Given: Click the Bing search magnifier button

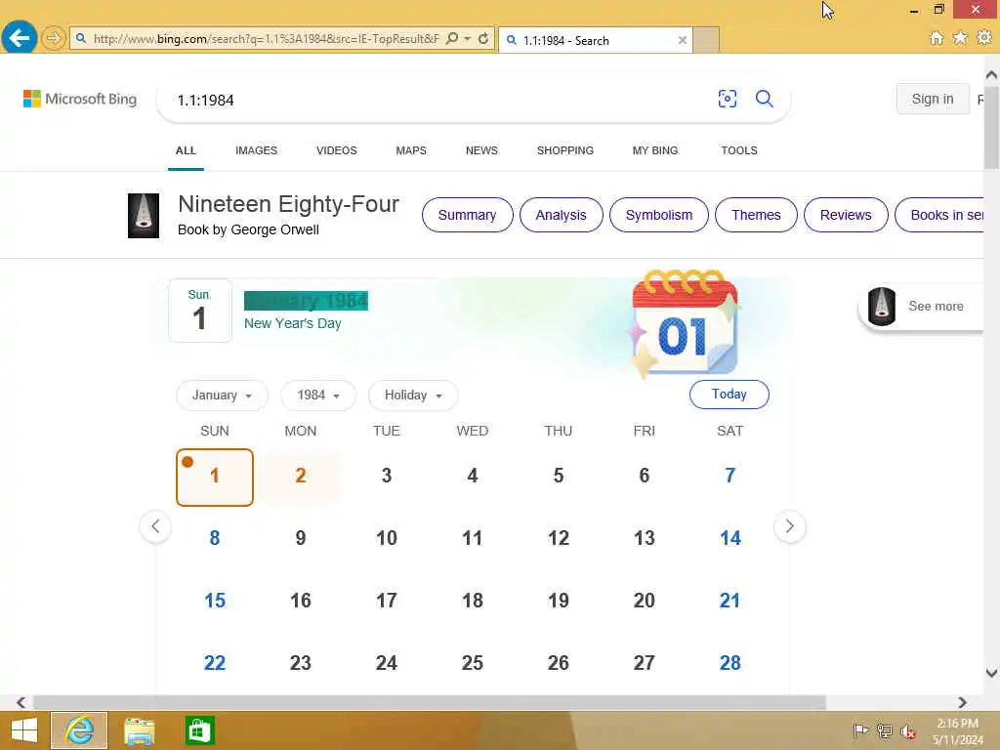Looking at the screenshot, I should pos(764,99).
